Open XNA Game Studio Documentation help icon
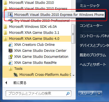This screenshot has width=109, height=102. [x=11, y=57]
